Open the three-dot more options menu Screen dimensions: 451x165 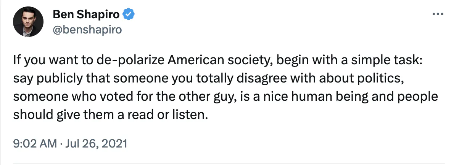tap(438, 14)
